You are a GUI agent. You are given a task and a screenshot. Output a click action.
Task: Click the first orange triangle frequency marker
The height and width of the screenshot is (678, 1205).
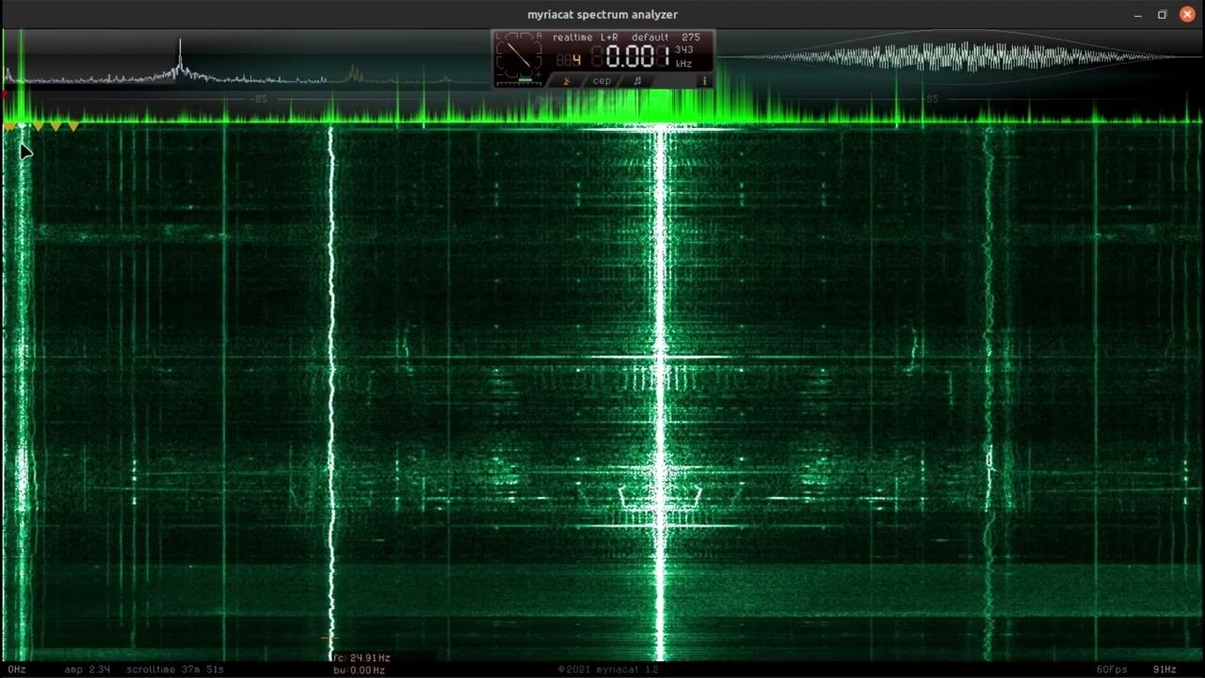coord(9,127)
